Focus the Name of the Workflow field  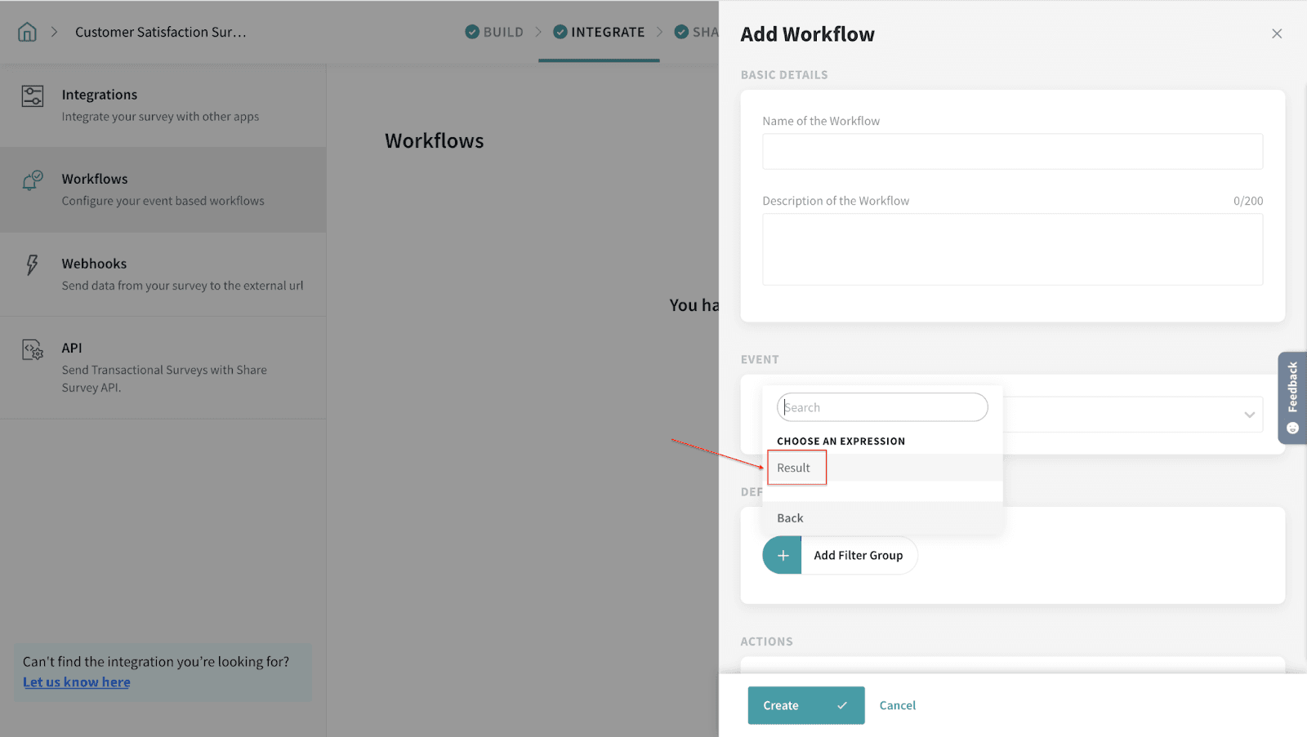coord(1012,152)
